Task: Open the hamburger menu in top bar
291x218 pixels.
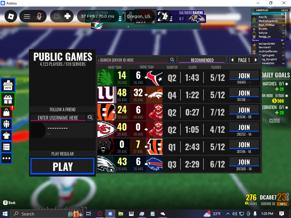Action: point(27,16)
